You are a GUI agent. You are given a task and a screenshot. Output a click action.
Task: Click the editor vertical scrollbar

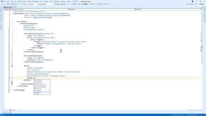(202, 61)
